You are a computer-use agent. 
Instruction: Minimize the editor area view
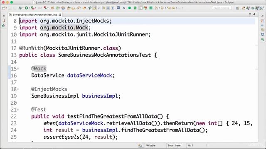click(250, 14)
